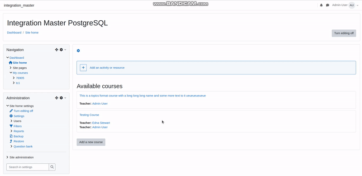This screenshot has height=176, width=362.
Task: Collapse Site home settings node
Action: 8,106
